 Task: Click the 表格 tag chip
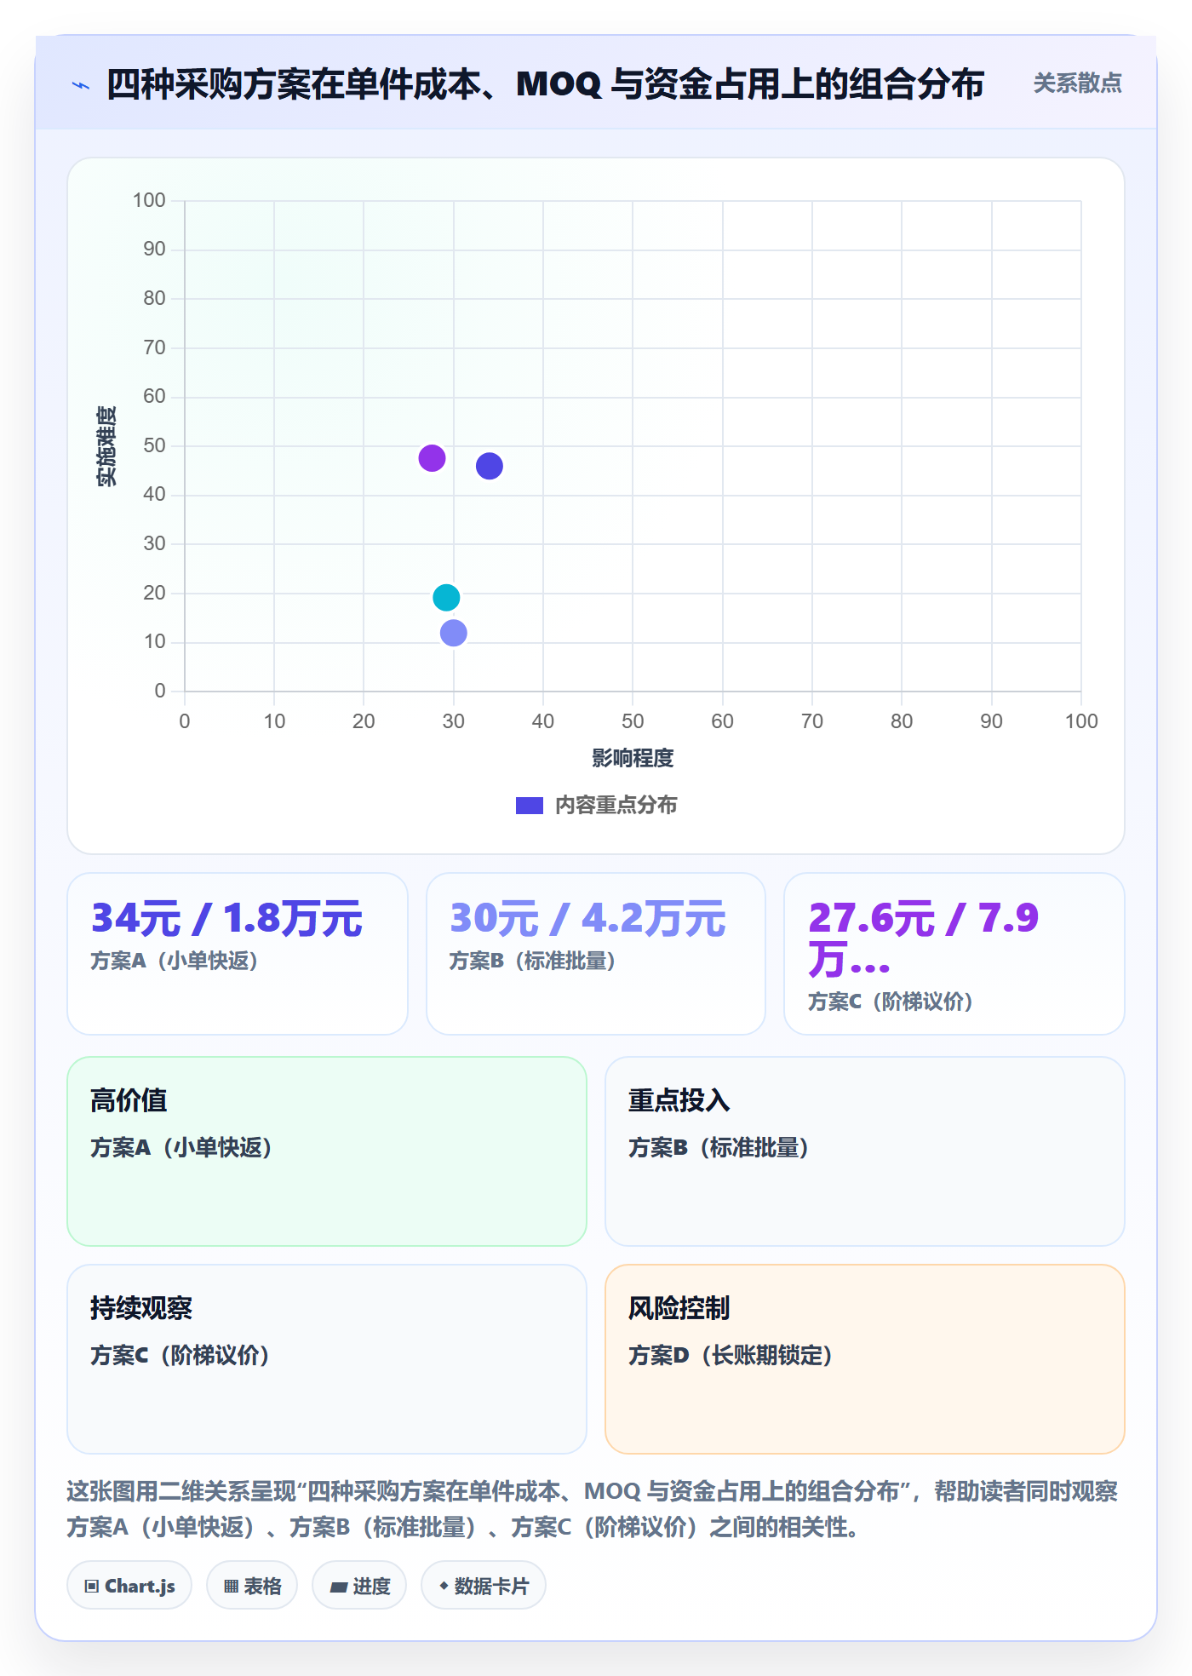pos(252,1586)
